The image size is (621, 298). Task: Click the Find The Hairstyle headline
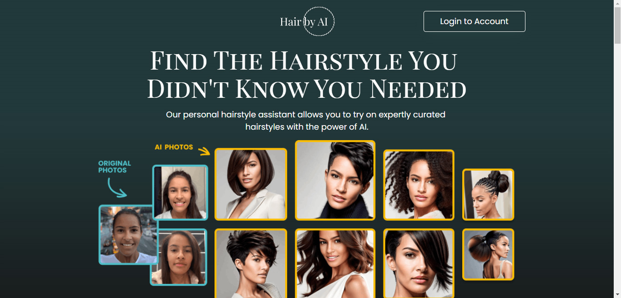tap(307, 74)
